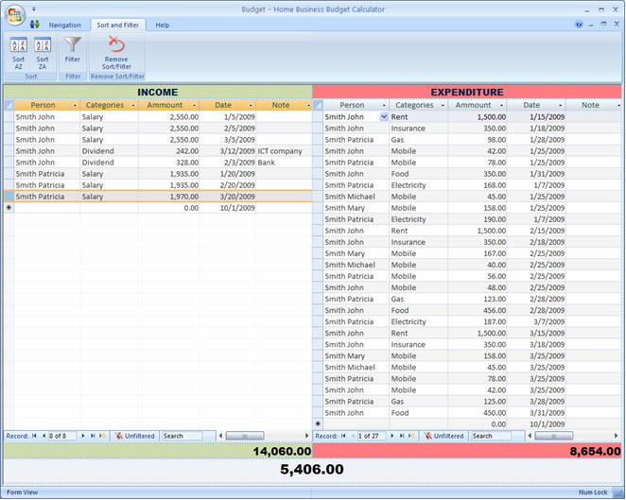Click Expenditure total 8,654.00

click(x=595, y=451)
